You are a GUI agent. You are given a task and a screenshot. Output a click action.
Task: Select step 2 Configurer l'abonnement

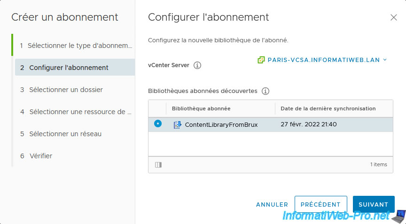coord(75,68)
